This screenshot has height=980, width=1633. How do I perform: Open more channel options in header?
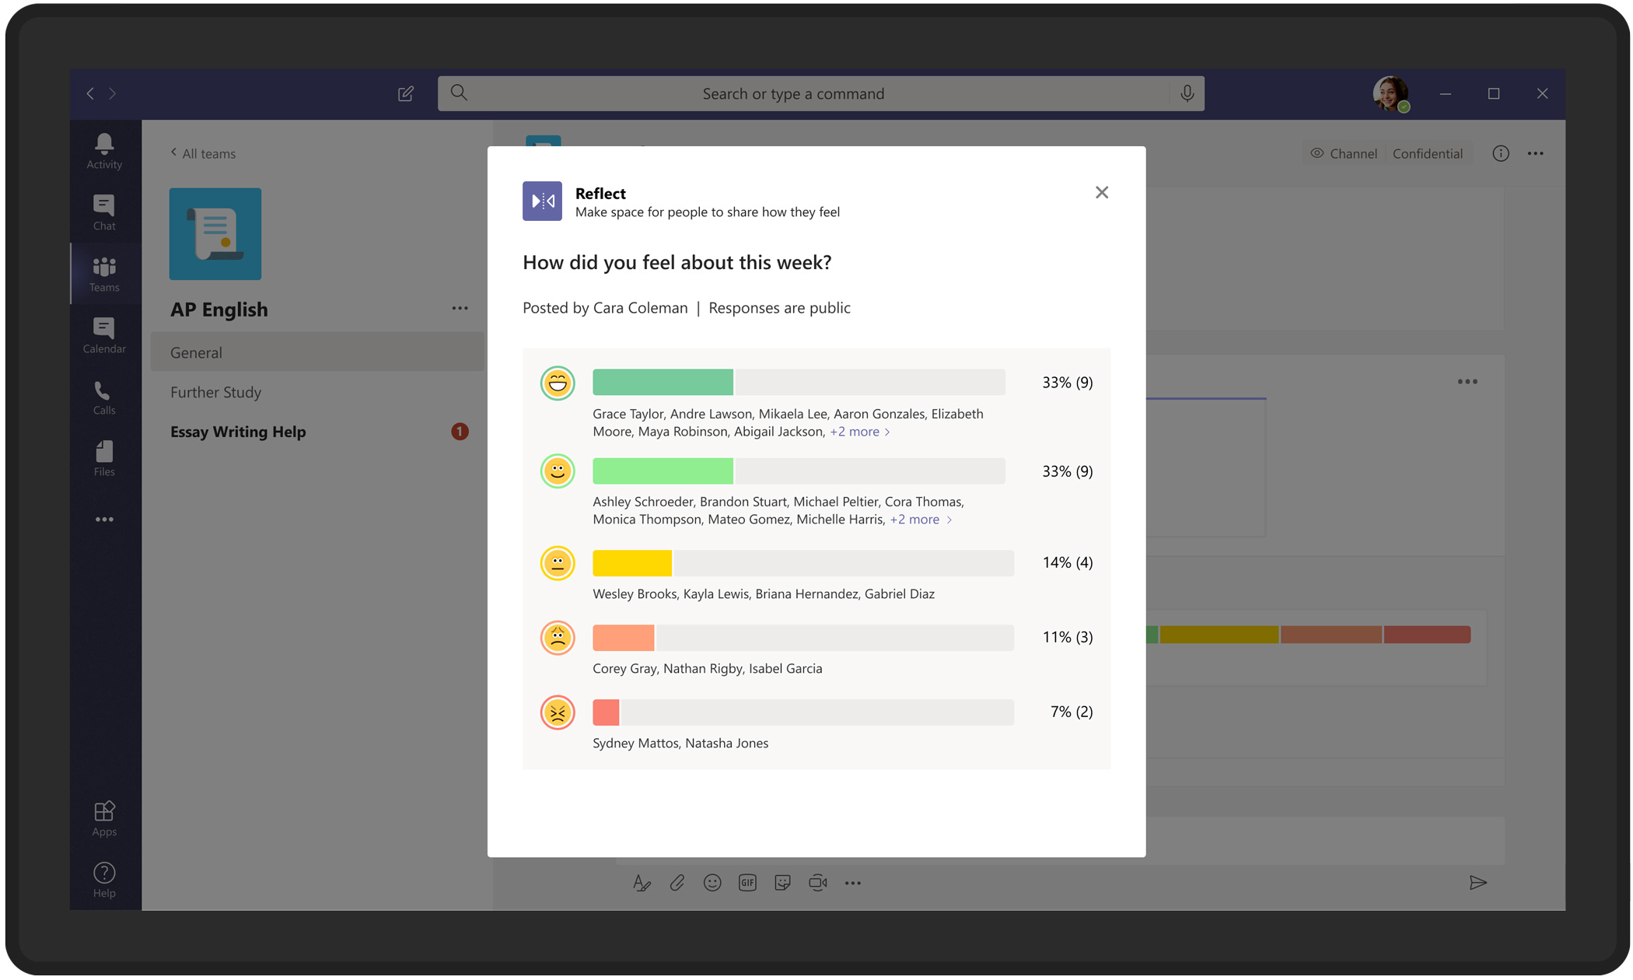click(x=1536, y=153)
